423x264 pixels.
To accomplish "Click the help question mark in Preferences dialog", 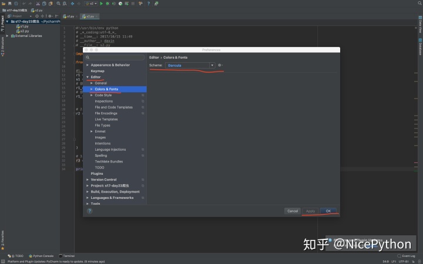I will (x=89, y=211).
